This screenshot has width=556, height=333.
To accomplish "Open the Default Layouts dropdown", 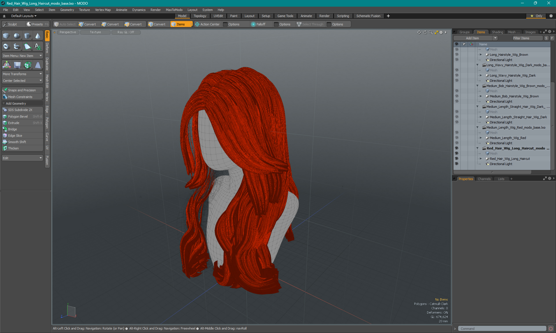I will tap(24, 16).
